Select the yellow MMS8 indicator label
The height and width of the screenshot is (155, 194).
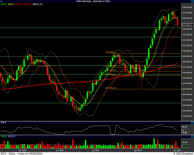[x=11, y=5]
